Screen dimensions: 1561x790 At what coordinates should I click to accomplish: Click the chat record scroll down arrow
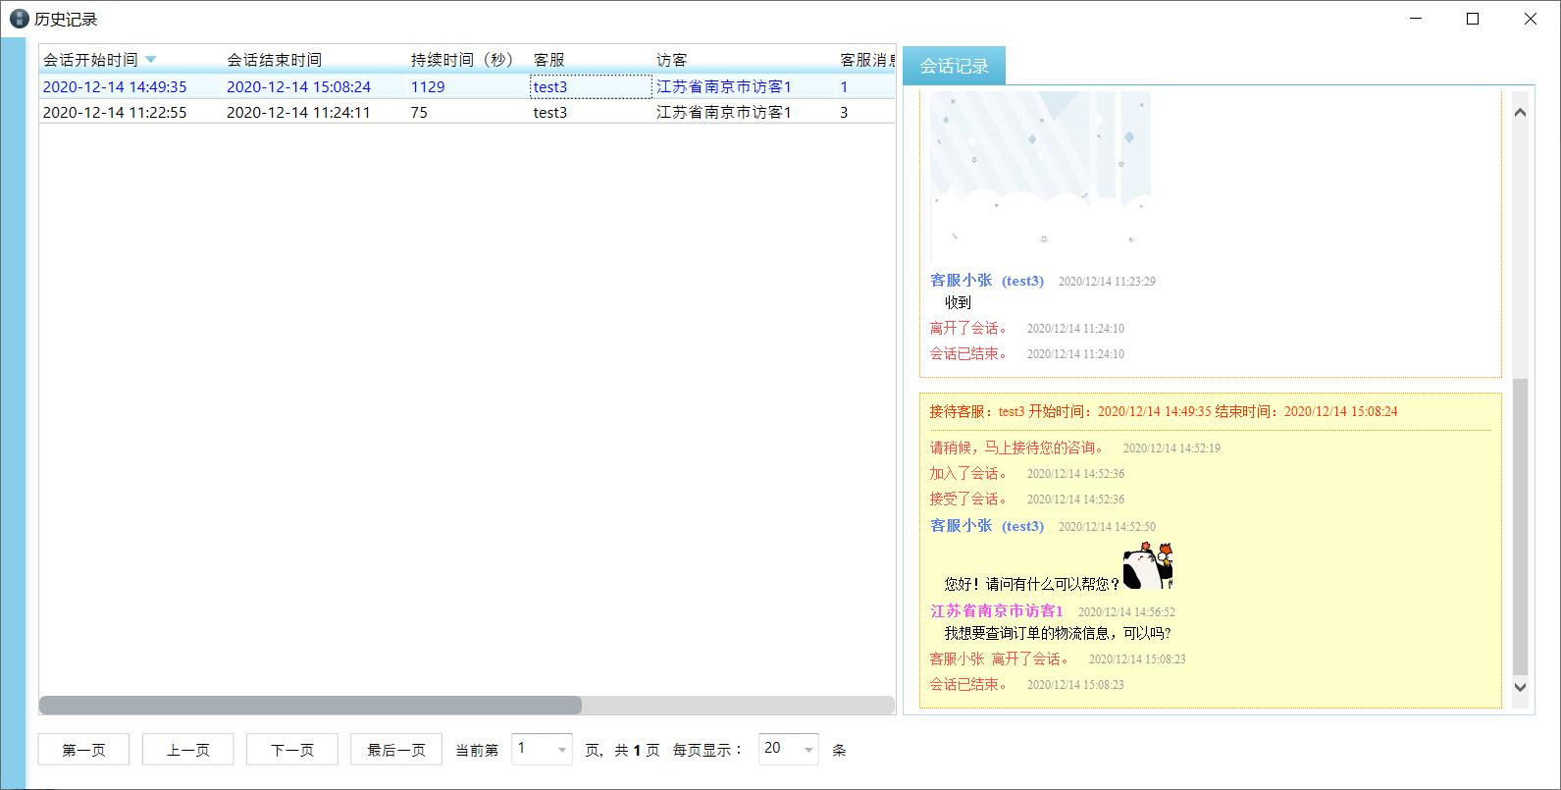1520,688
